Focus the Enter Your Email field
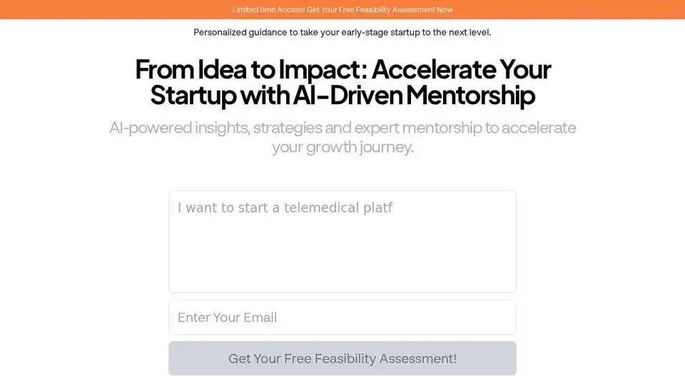This screenshot has height=385, width=685. [x=342, y=317]
